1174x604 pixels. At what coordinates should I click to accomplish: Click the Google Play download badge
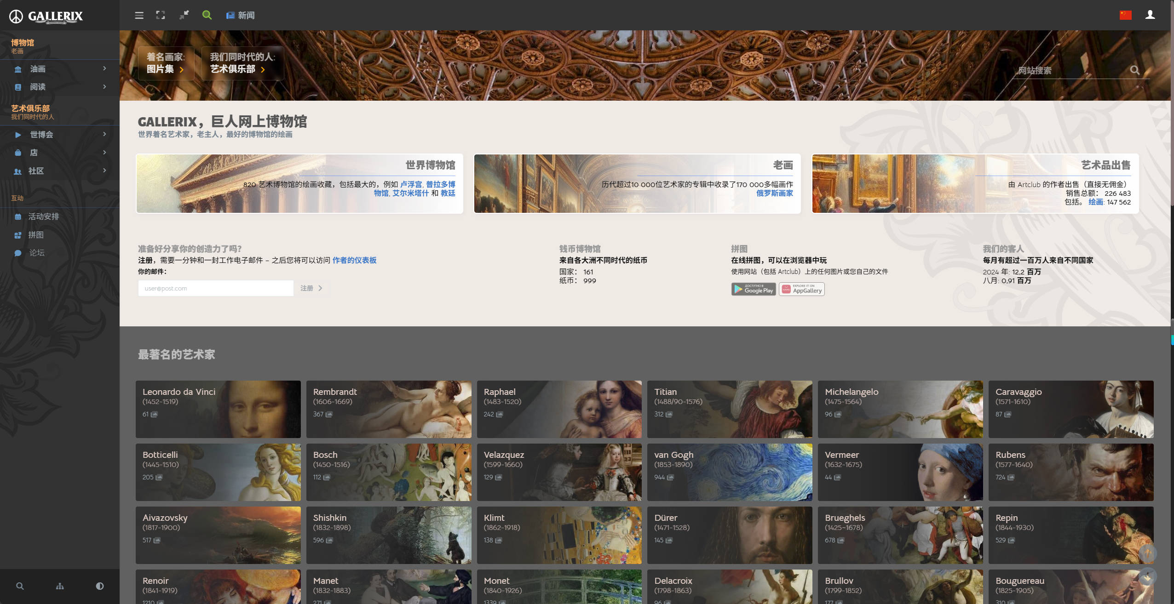pos(753,289)
